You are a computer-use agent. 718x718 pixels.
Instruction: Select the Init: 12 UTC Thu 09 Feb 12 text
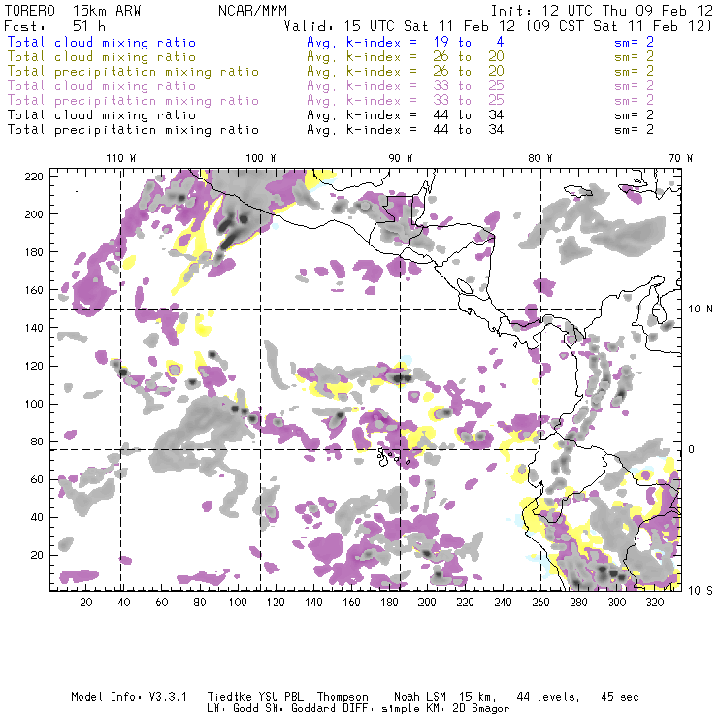pyautogui.click(x=602, y=10)
